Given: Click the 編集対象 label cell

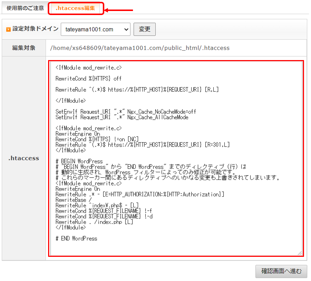Looking at the screenshot, I should [x=24, y=48].
